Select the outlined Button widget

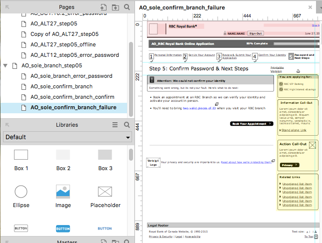tap(21, 228)
